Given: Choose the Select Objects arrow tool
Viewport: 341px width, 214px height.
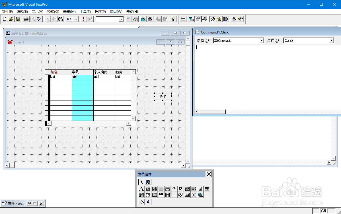Looking at the screenshot, I should point(141,182).
